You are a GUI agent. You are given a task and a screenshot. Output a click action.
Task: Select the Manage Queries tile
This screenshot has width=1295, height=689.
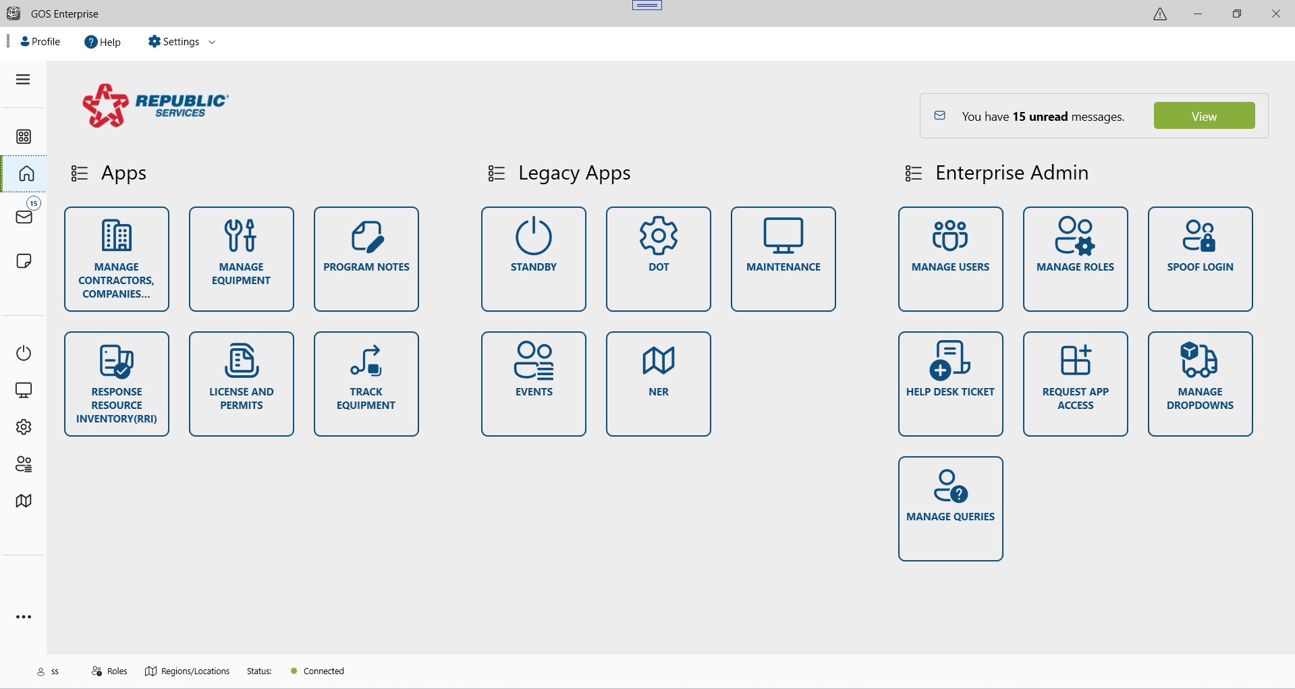point(949,509)
